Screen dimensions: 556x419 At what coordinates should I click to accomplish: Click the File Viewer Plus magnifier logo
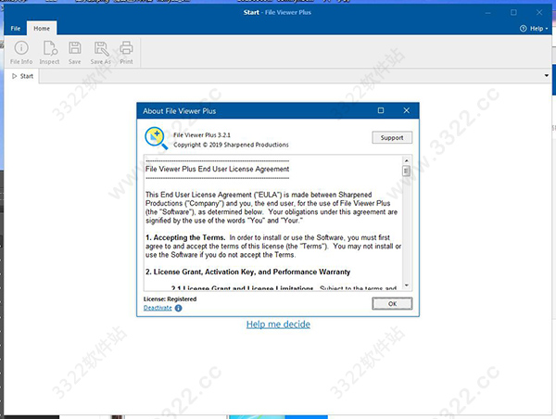click(156, 138)
